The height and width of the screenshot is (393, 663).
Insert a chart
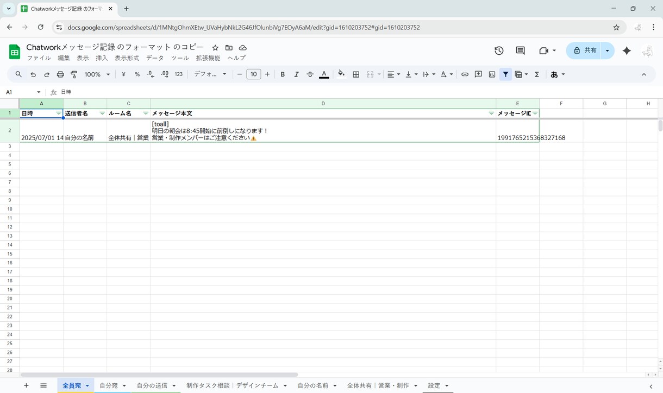[492, 74]
